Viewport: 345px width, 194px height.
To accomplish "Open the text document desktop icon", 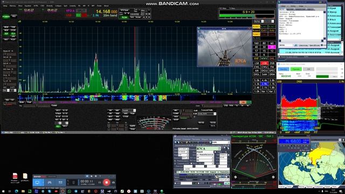I will point(25,177).
